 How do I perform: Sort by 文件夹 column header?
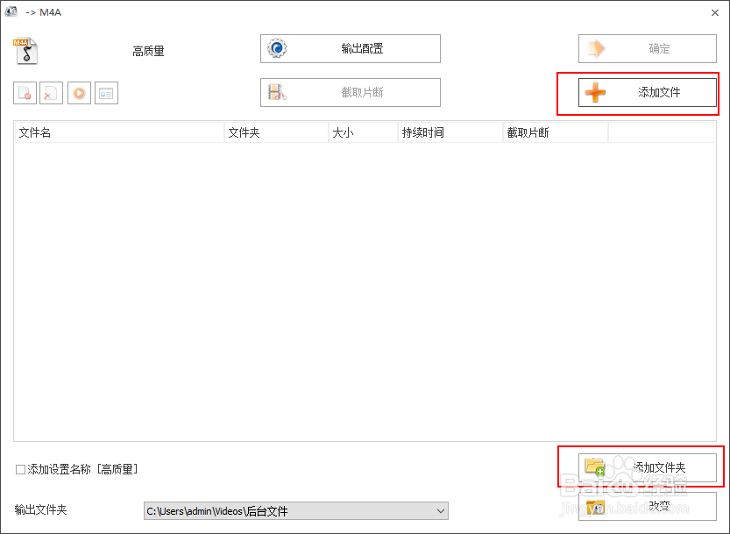point(277,132)
